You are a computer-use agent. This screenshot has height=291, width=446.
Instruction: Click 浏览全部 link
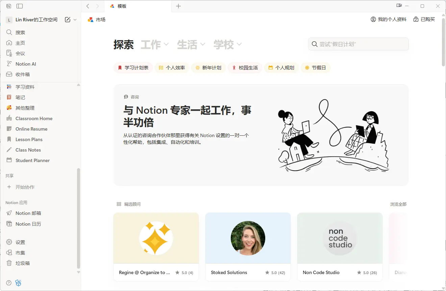[398, 204]
